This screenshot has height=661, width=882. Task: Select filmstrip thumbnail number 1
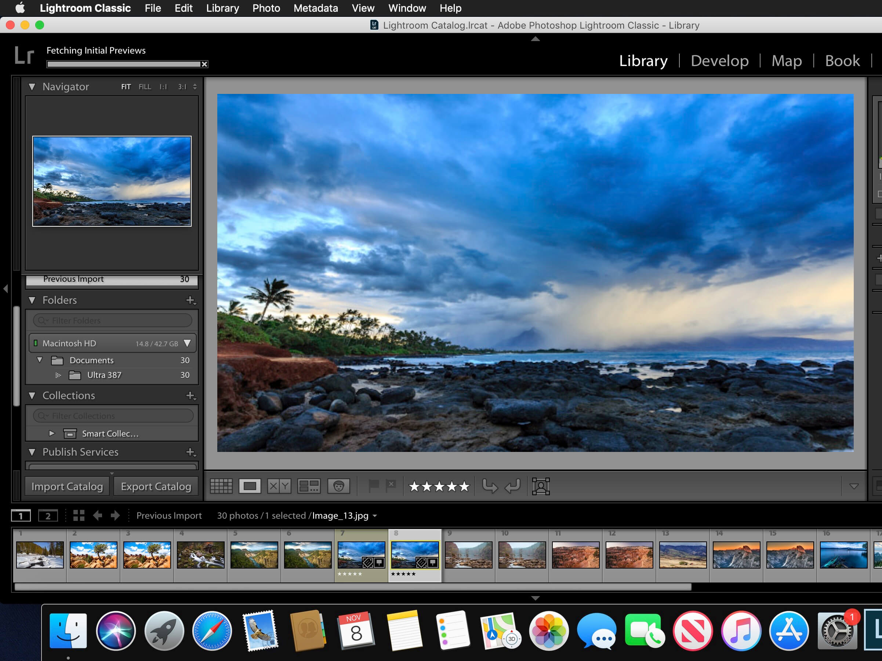(x=40, y=555)
